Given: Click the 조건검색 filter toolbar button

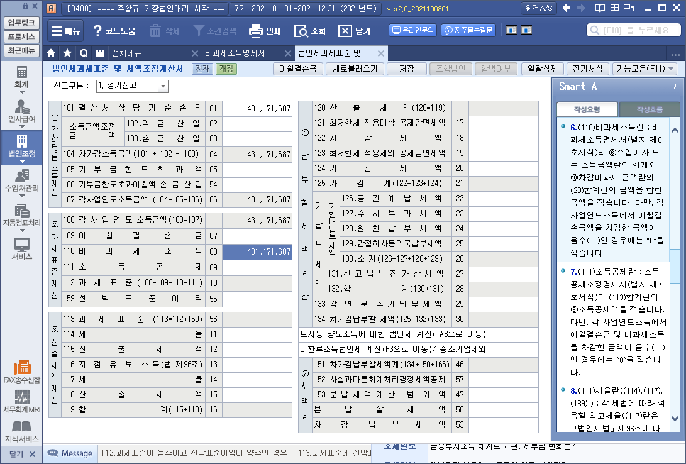Looking at the screenshot, I should click(x=215, y=31).
